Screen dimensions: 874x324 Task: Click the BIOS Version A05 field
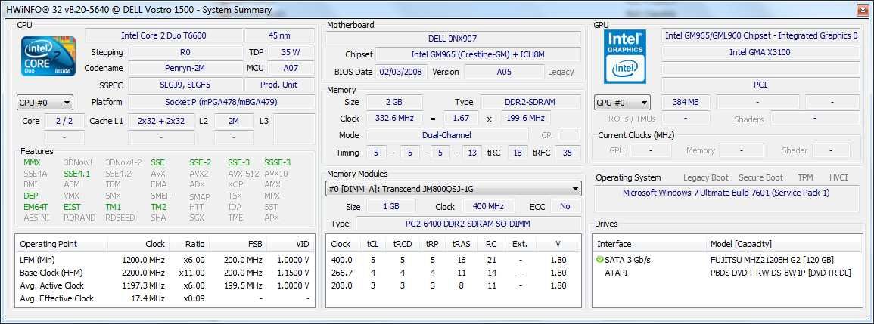pyautogui.click(x=504, y=72)
